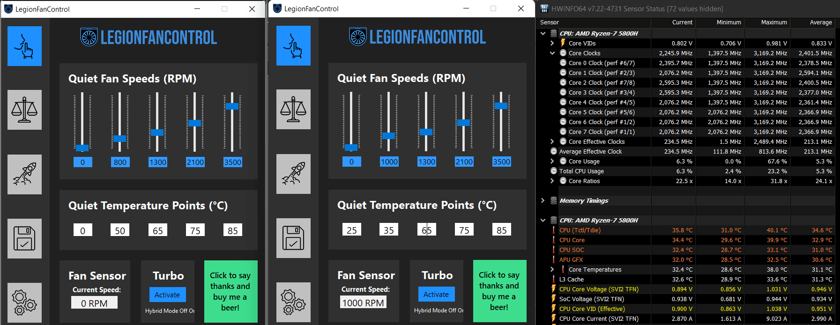Expand Core Temperatures row
840x325 pixels.
552,269
